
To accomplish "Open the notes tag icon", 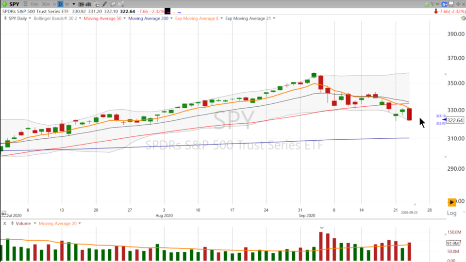I will point(113,4).
